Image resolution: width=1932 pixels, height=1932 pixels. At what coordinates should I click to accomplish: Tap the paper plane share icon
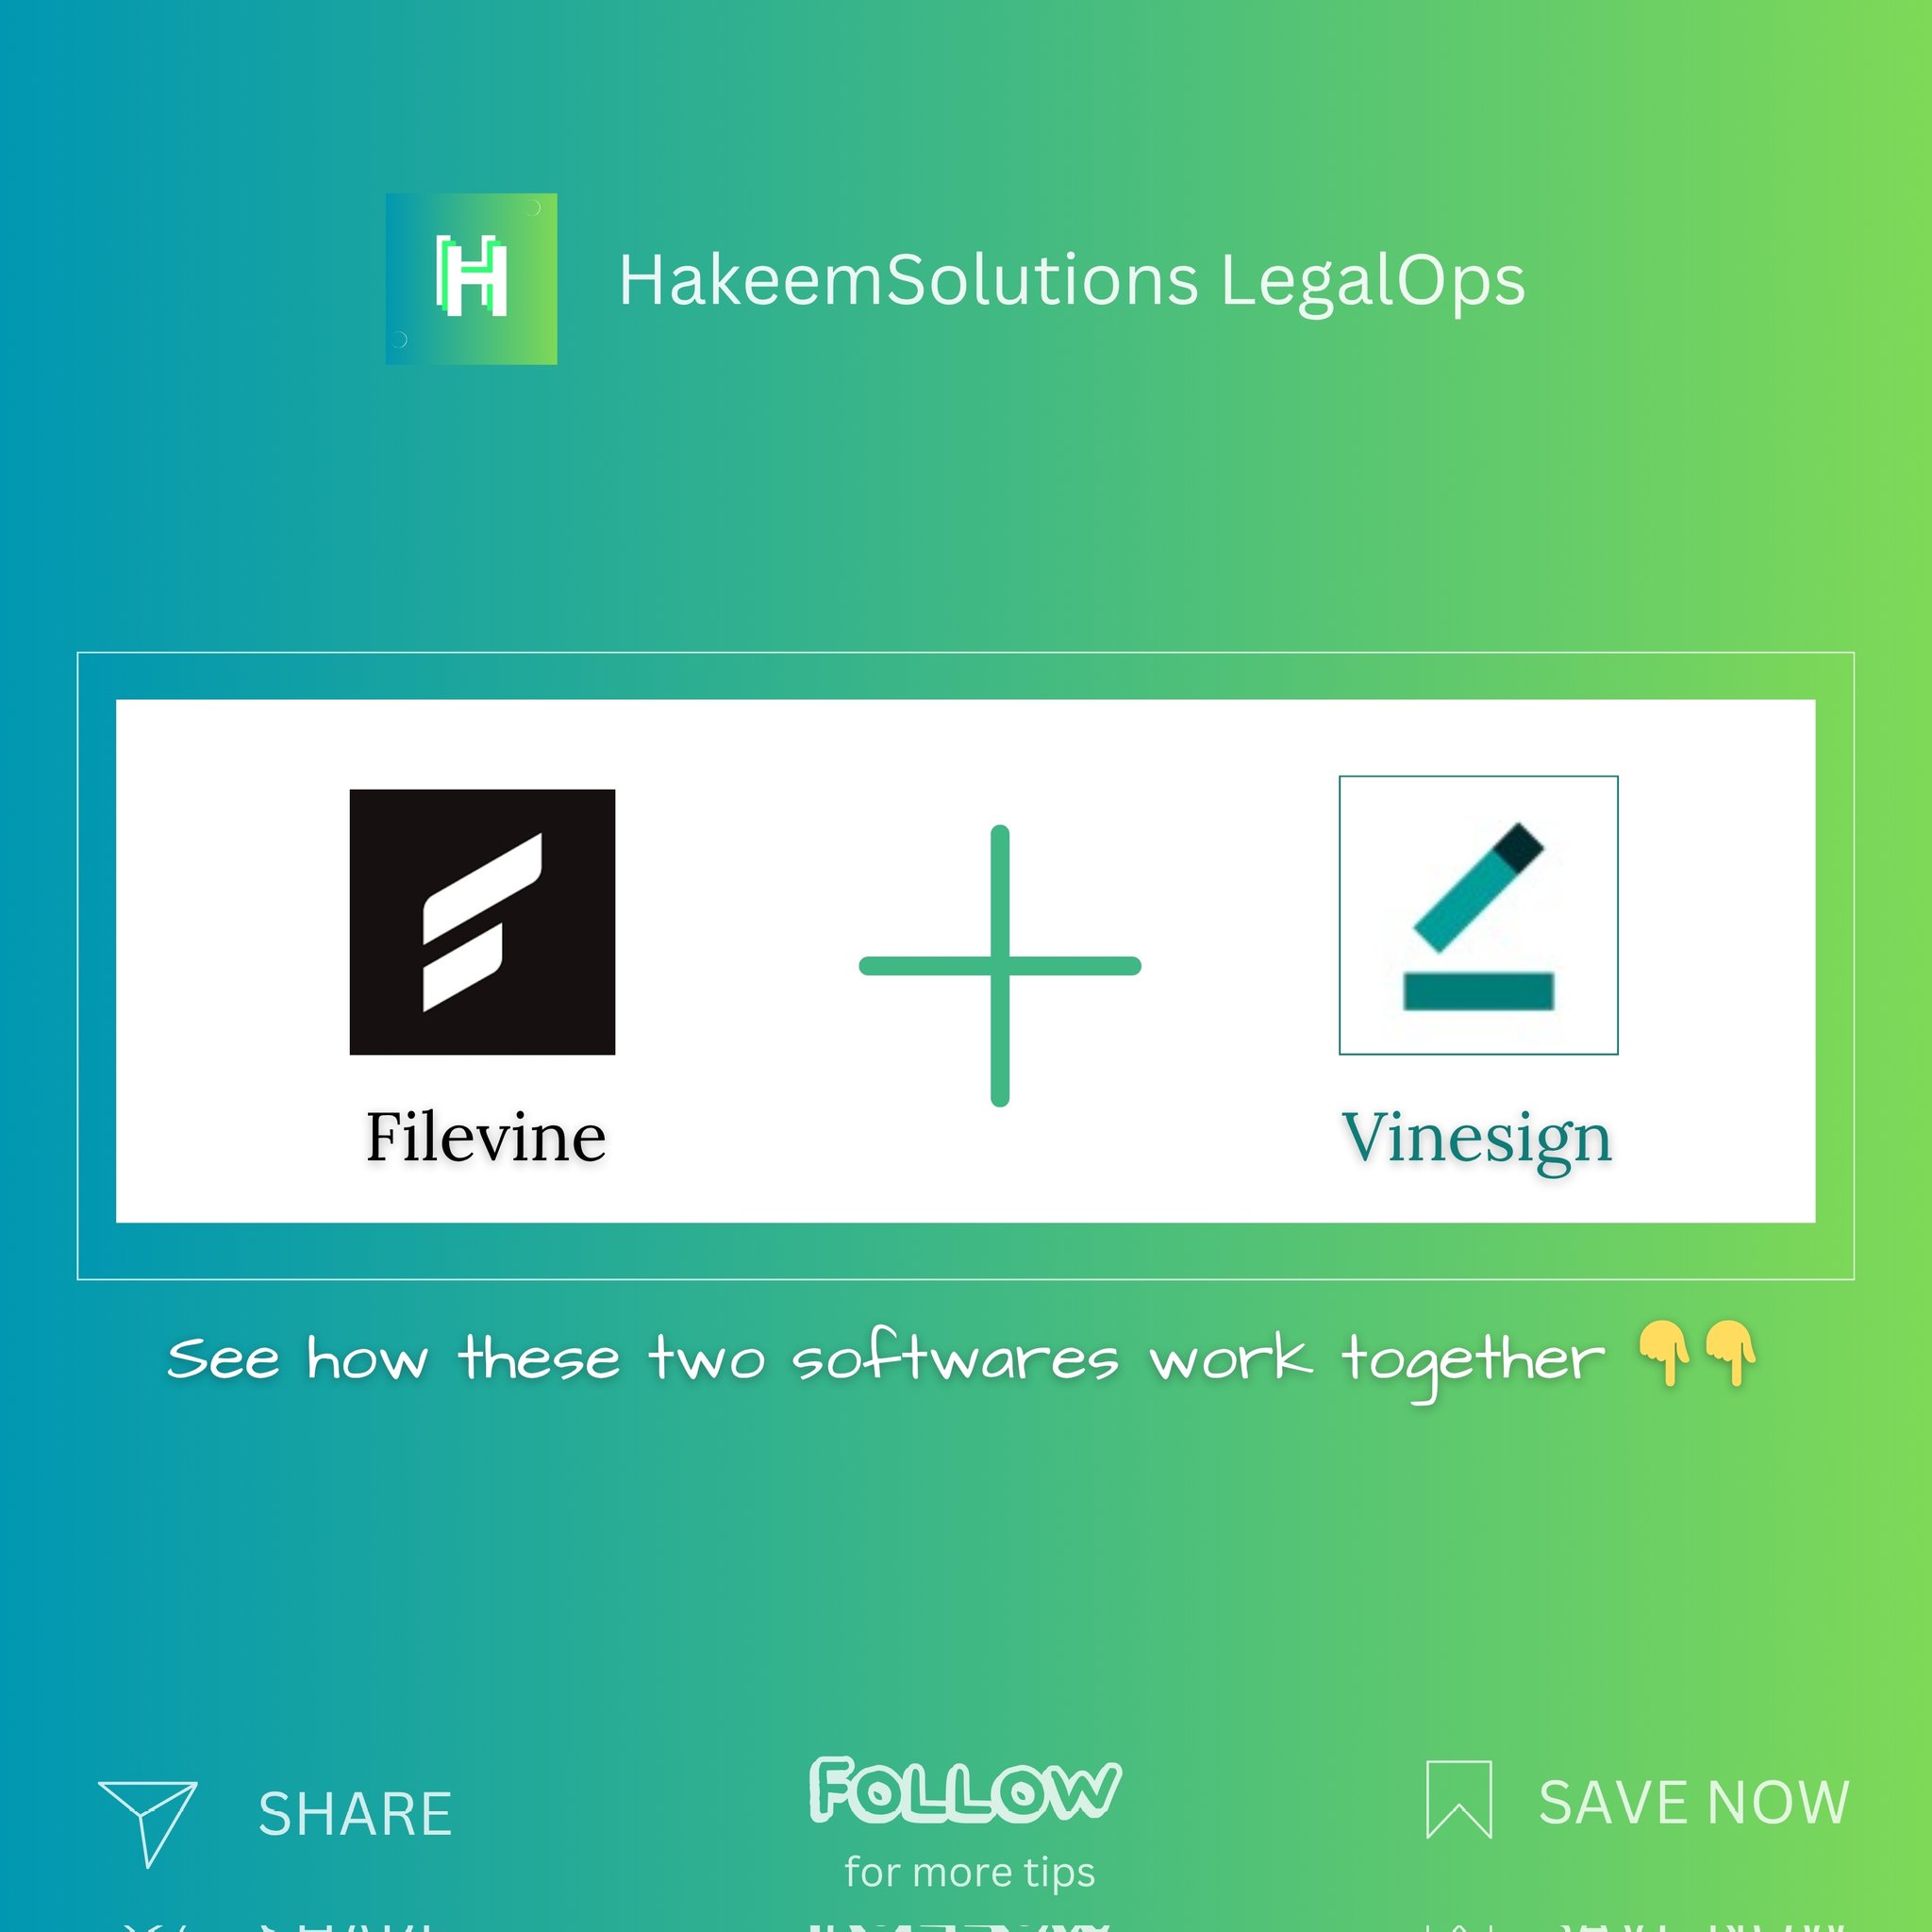pos(148,1823)
